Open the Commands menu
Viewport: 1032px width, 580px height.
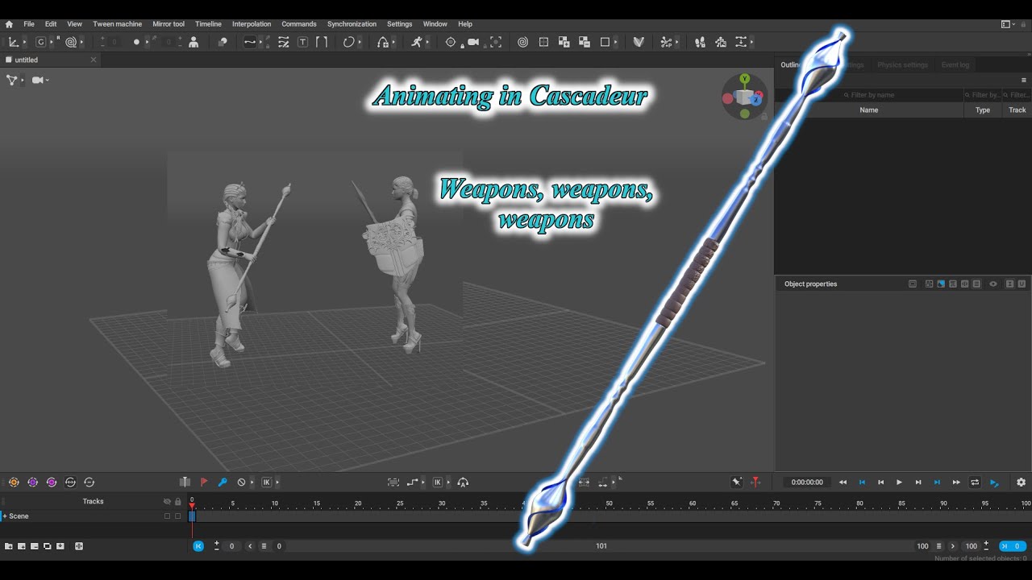coord(299,24)
